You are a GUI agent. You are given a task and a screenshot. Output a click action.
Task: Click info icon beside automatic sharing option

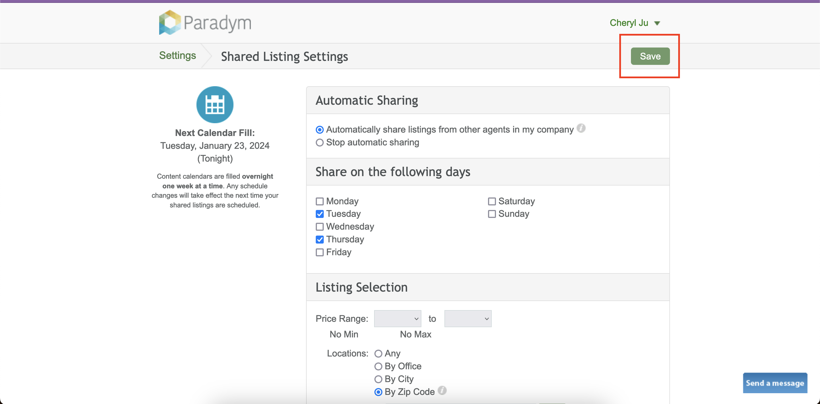581,128
